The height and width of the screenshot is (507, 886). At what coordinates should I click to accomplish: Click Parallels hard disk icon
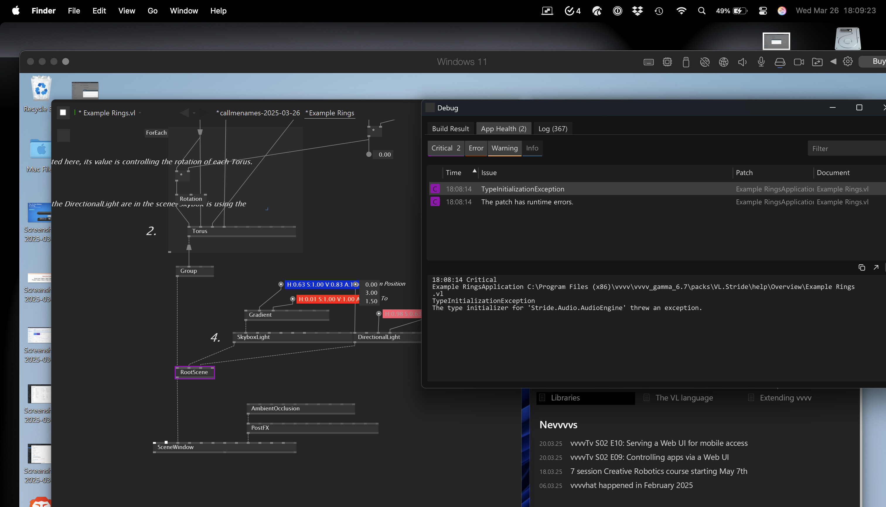tap(780, 62)
